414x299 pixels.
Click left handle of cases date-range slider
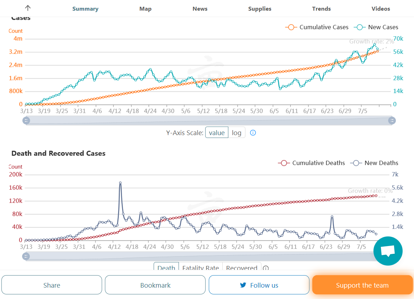pyautogui.click(x=26, y=121)
